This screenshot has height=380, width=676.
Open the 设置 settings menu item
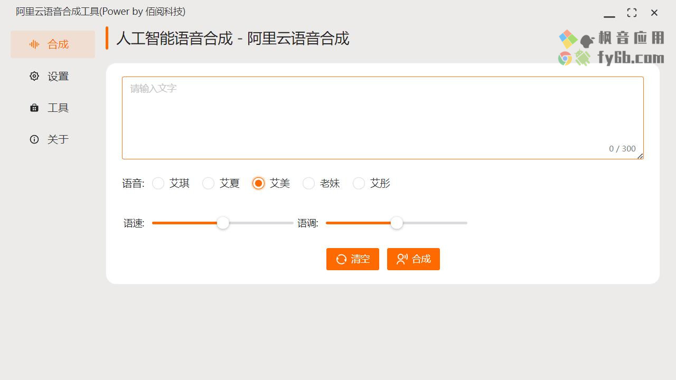click(x=53, y=76)
